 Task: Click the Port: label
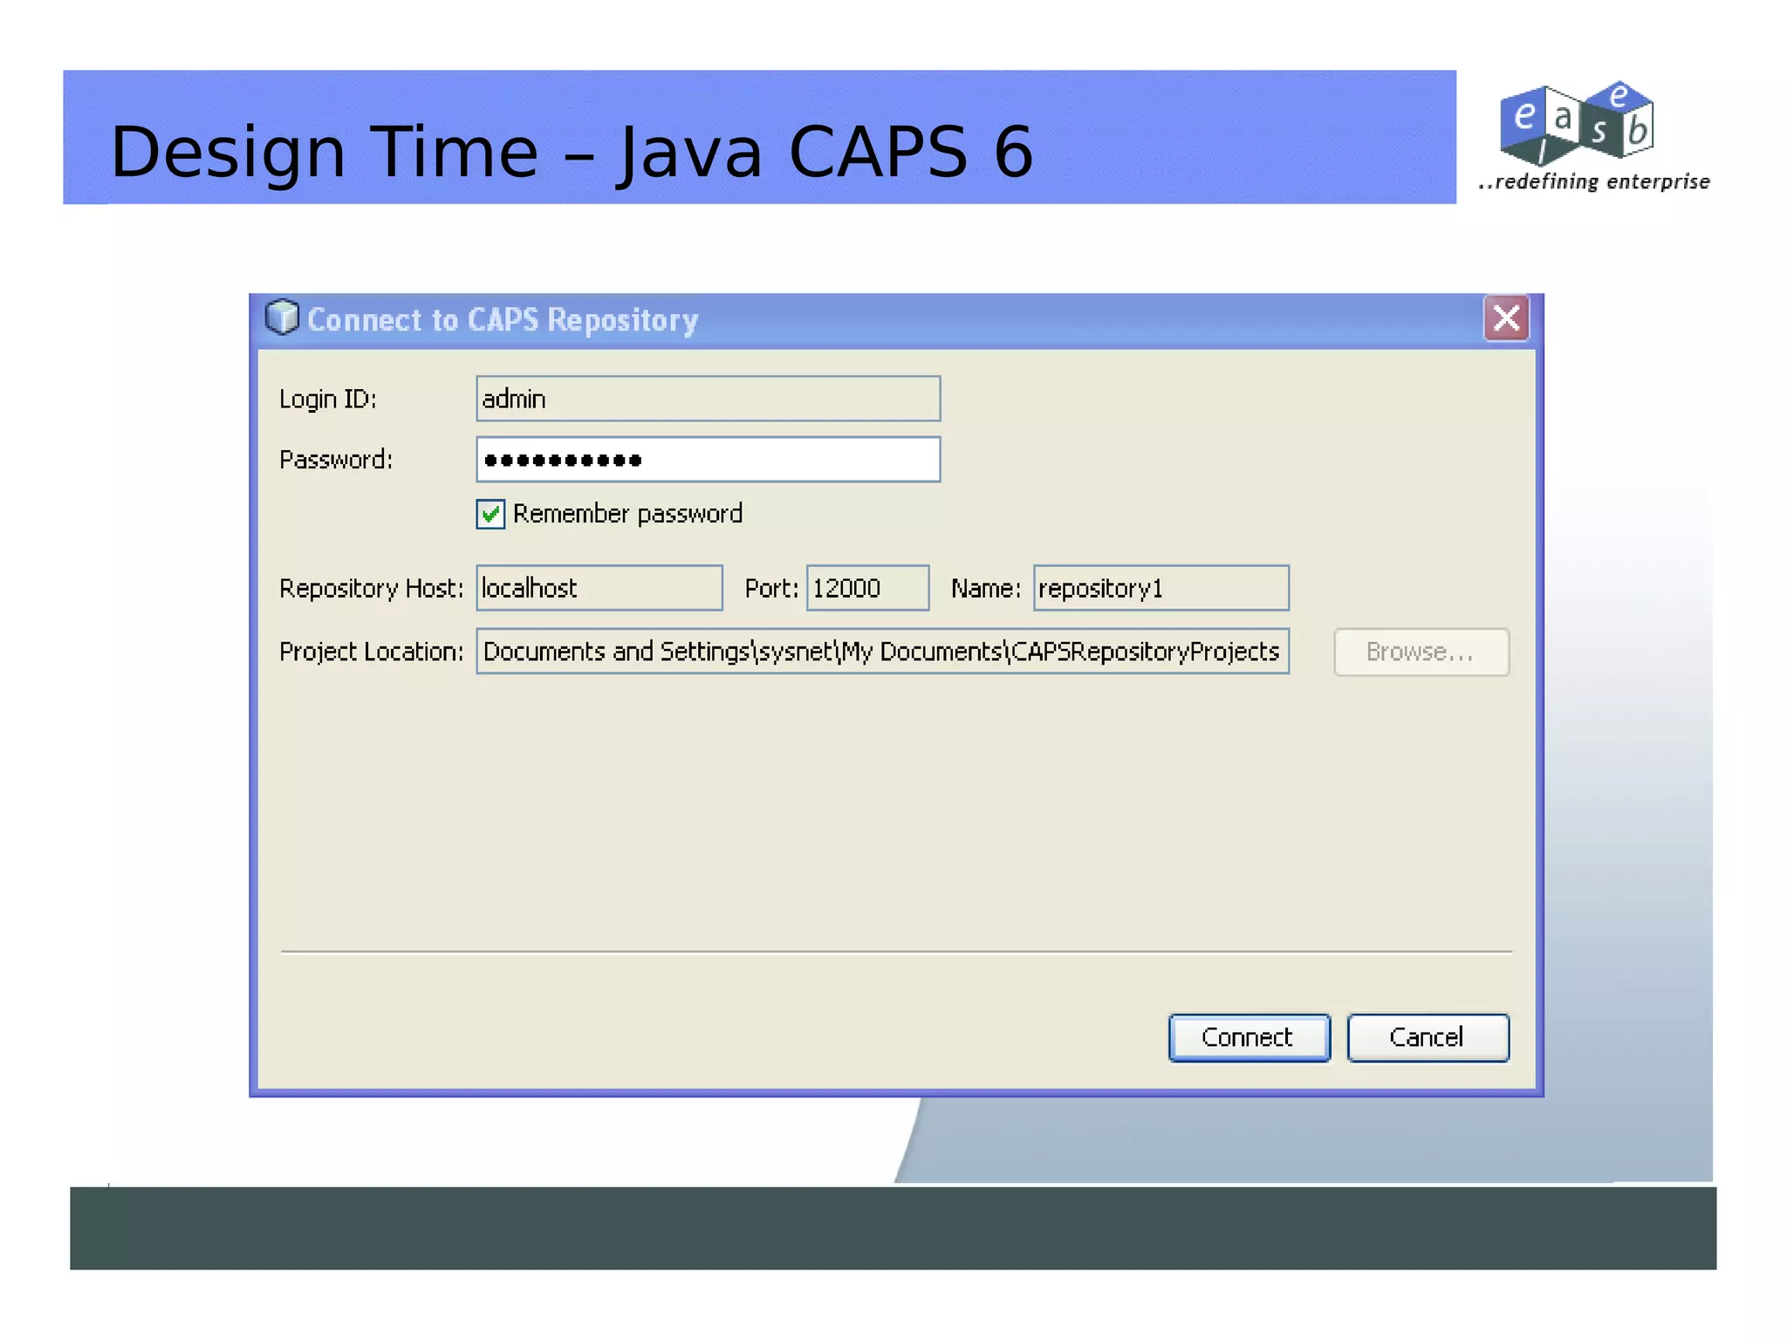click(x=771, y=589)
